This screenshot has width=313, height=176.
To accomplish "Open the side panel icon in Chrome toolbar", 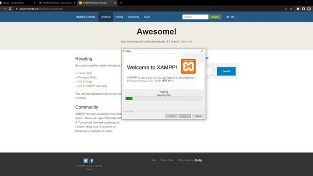I will point(303,9).
